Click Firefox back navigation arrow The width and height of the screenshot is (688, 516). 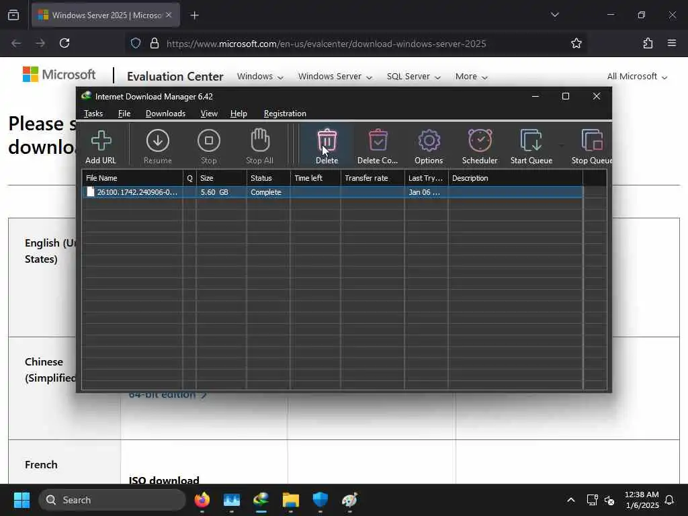[x=16, y=43]
